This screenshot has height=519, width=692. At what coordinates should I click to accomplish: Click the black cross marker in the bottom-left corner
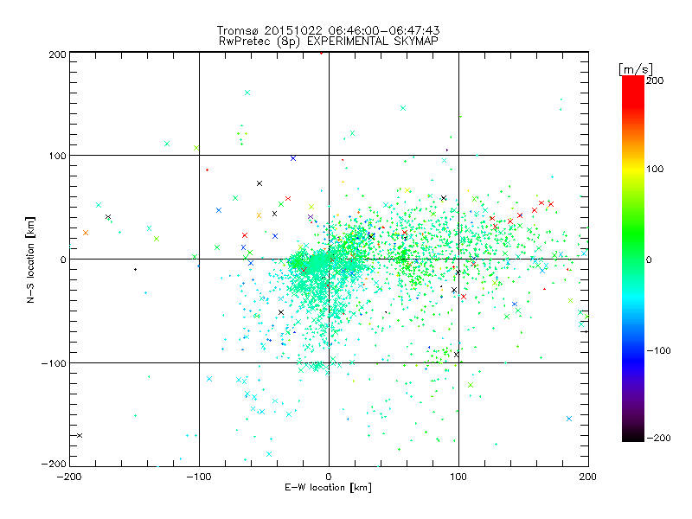[x=80, y=436]
